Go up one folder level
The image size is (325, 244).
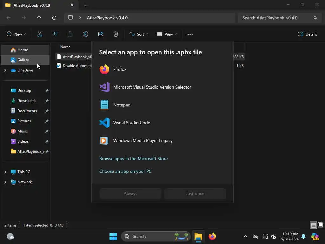[x=39, y=18]
